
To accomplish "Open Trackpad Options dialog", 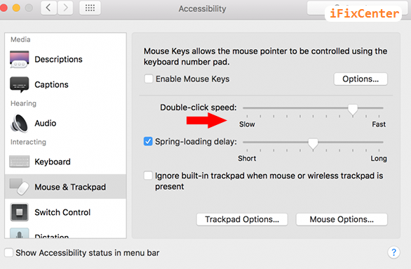I will (242, 219).
